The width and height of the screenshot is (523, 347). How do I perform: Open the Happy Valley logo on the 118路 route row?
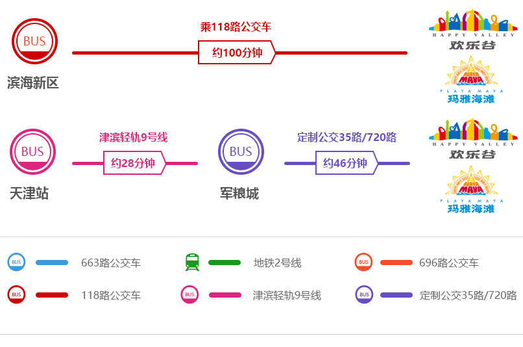(472, 29)
